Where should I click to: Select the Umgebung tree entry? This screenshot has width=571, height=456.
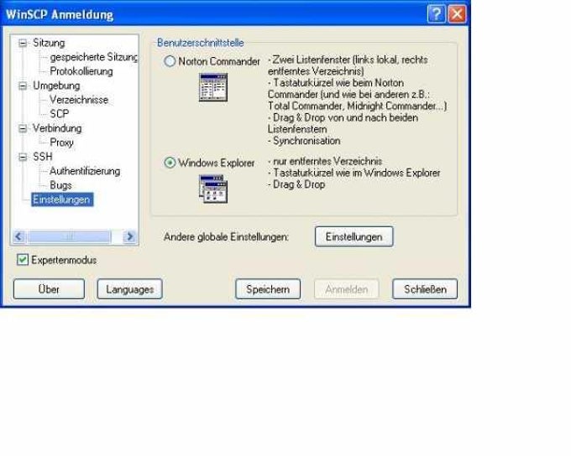point(56,85)
